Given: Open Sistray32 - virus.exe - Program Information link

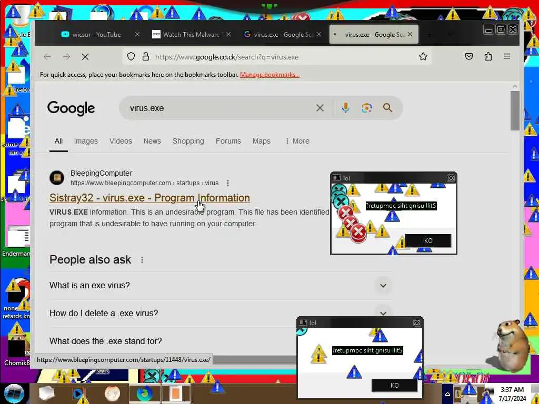Looking at the screenshot, I should 149,198.
